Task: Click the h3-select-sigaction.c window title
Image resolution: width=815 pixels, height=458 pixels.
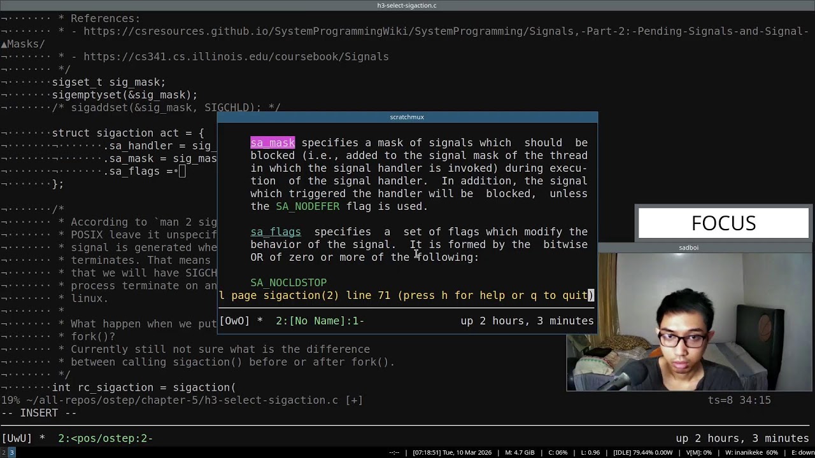Action: (x=407, y=6)
